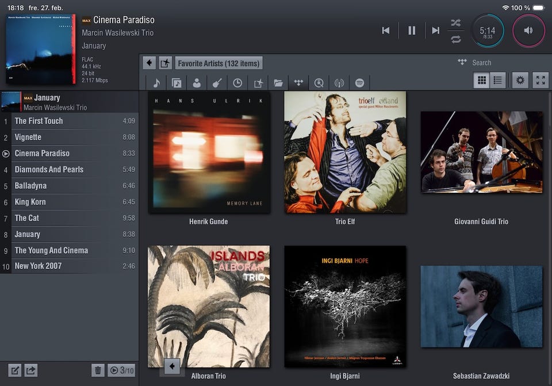
Task: Switch to grid view layout
Action: point(482,81)
